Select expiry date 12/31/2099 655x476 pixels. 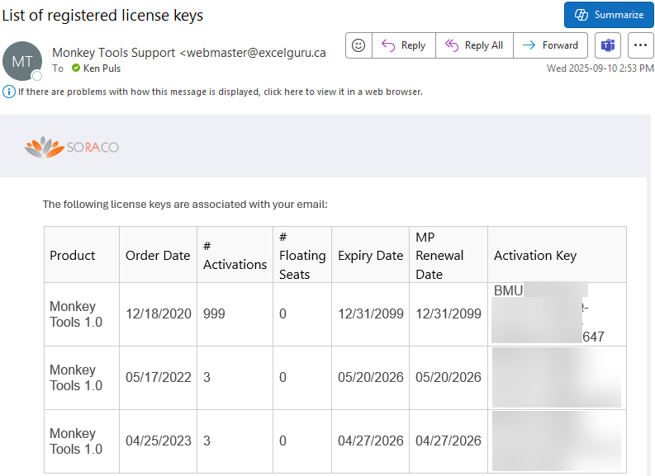coord(371,313)
